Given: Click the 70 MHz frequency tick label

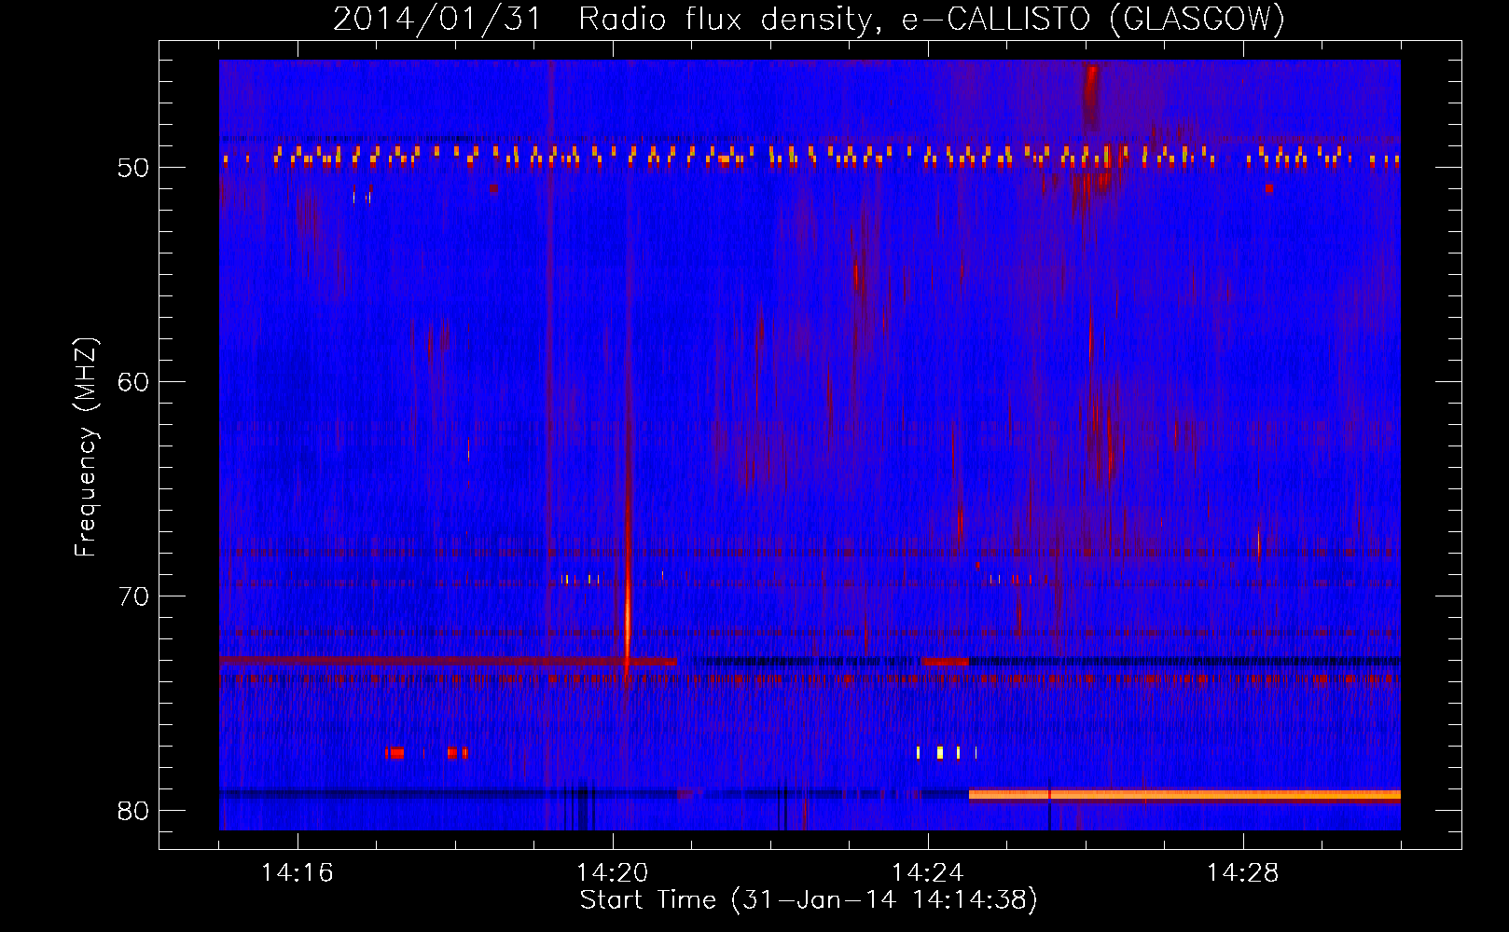Looking at the screenshot, I should (133, 597).
